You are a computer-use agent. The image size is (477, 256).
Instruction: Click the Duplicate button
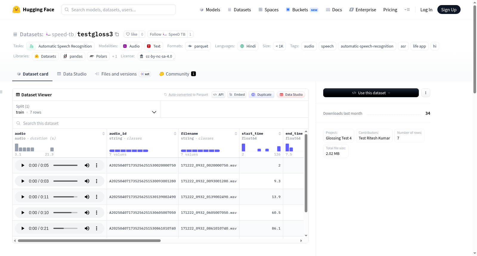click(261, 95)
